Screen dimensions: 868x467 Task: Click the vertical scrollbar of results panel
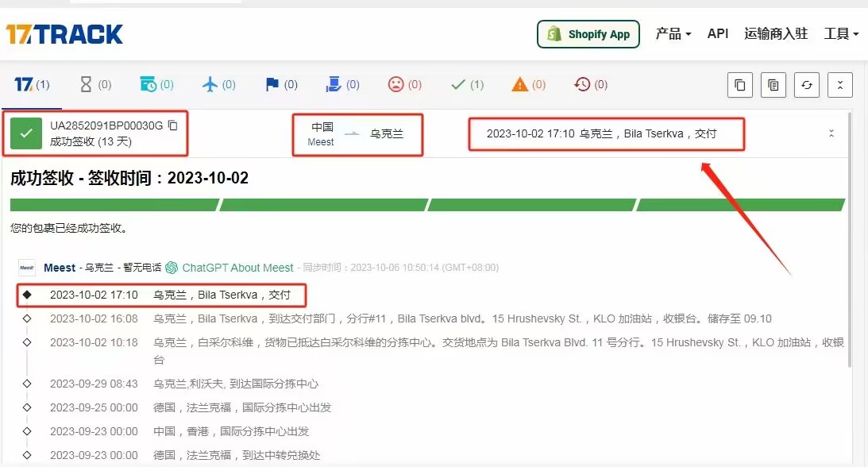click(x=850, y=239)
